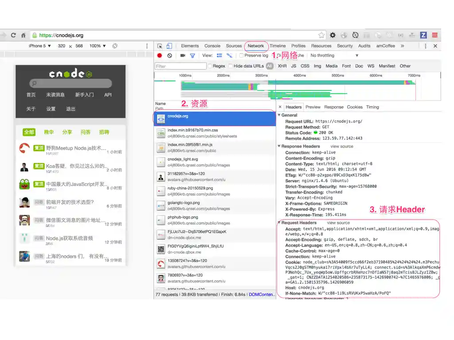Open device toolbar three-dot options
The height and width of the screenshot is (340, 454).
[x=147, y=46]
